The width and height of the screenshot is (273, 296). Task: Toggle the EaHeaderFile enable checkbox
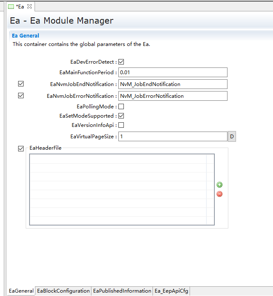(x=21, y=148)
